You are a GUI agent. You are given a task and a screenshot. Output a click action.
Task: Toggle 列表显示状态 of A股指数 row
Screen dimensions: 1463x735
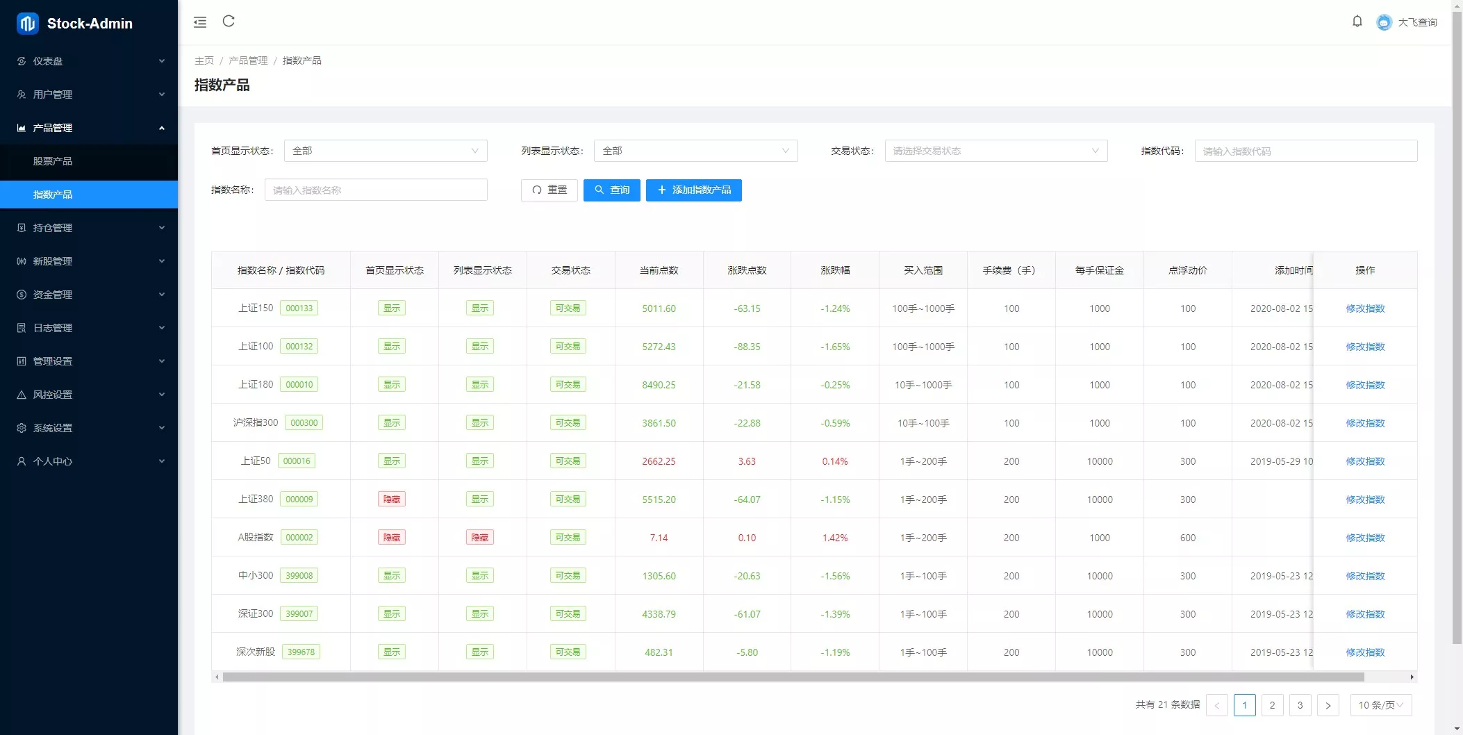479,537
